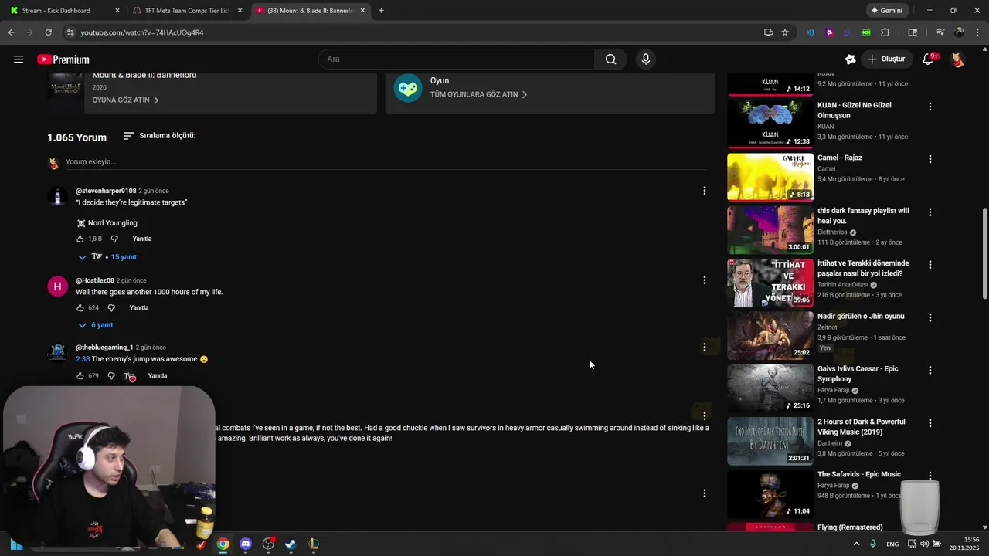Click Yanıtla under @thebluegaming_1 comment

[158, 375]
